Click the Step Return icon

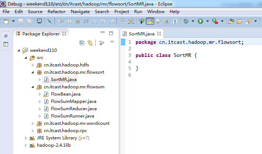point(111,21)
